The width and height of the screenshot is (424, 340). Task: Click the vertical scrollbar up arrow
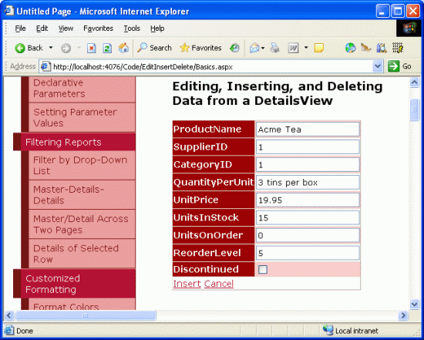[x=414, y=82]
